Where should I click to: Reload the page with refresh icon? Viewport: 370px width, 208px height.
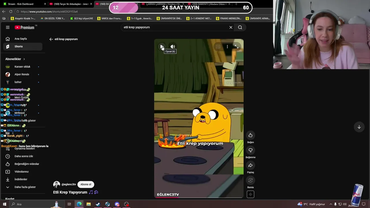[11, 12]
